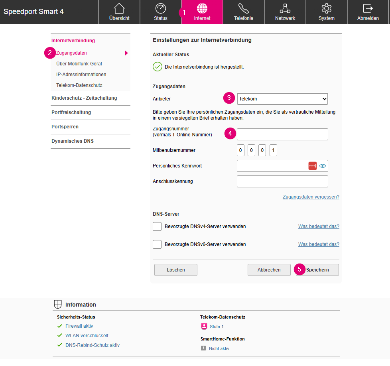
Task: Open System gear icon
Action: (x=326, y=8)
